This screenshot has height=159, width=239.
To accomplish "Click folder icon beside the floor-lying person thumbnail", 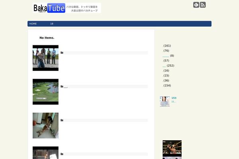I will [62, 120].
